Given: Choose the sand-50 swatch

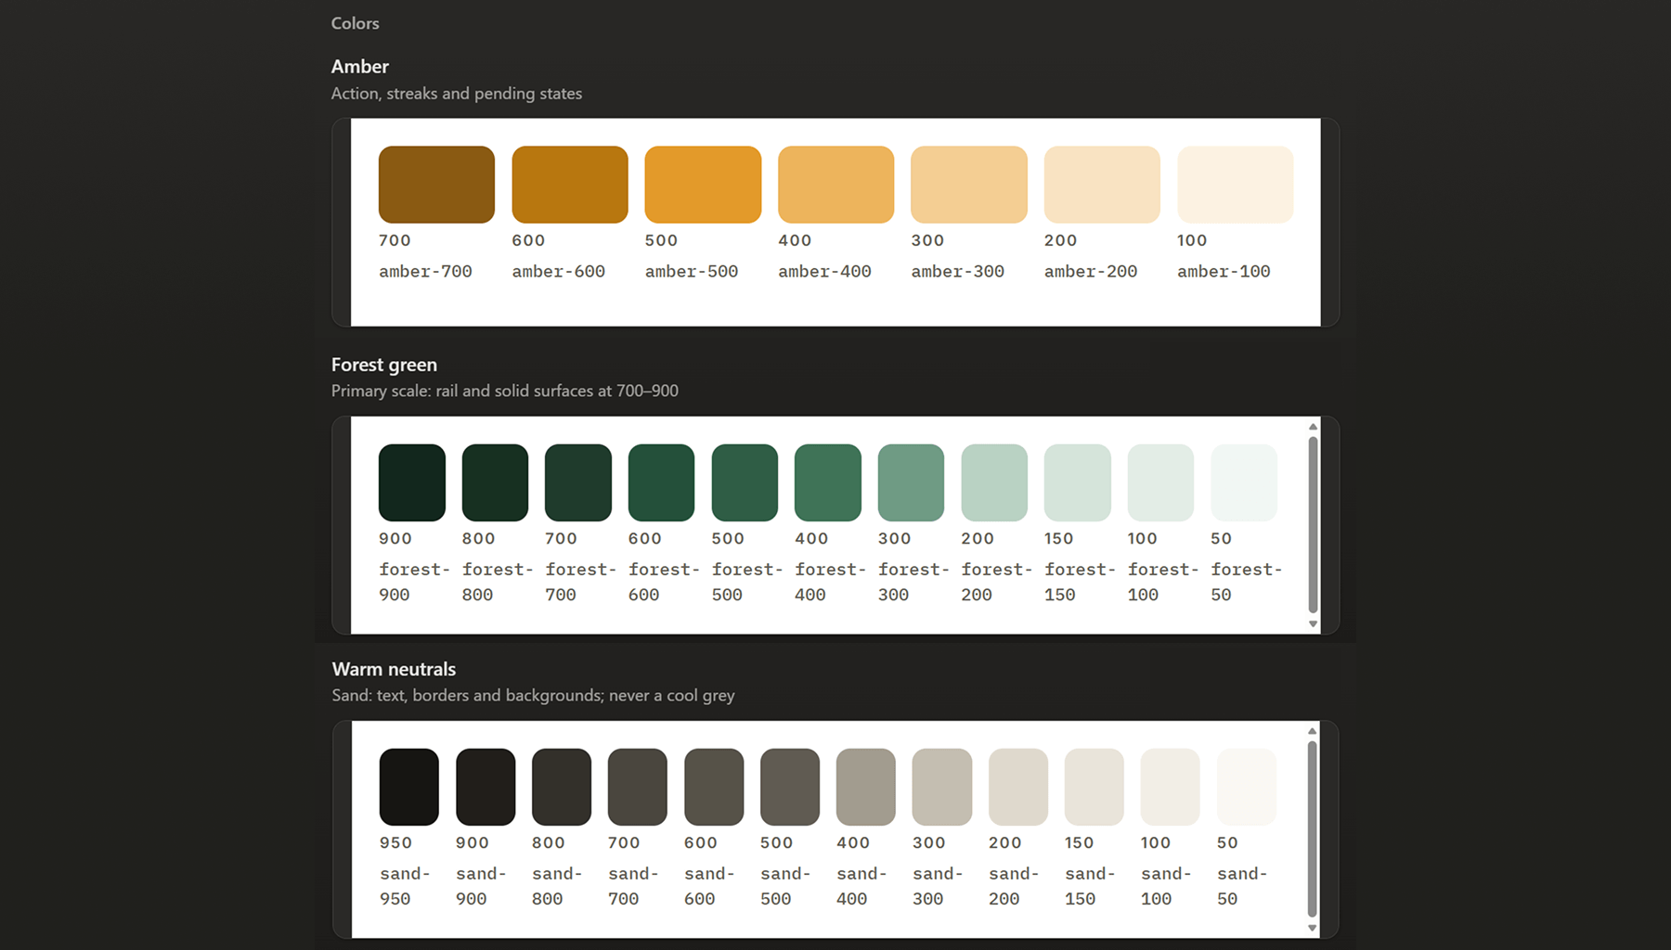Looking at the screenshot, I should pos(1247,787).
